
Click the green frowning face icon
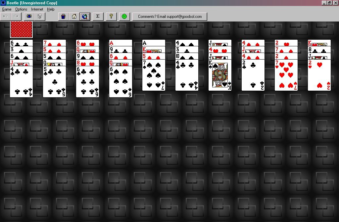click(x=124, y=16)
